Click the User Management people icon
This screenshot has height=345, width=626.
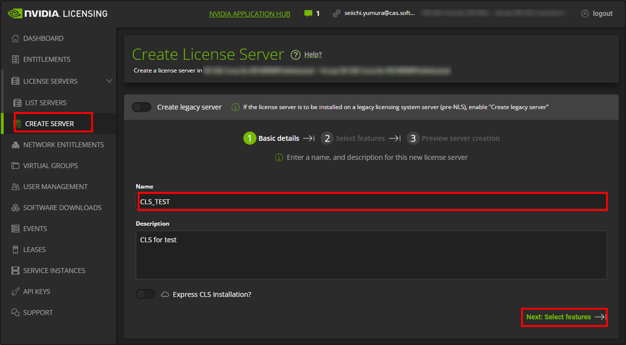tap(15, 187)
